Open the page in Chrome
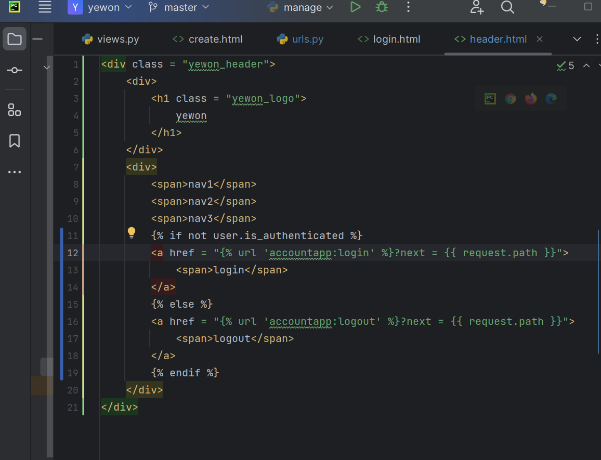The height and width of the screenshot is (460, 601). pyautogui.click(x=511, y=99)
